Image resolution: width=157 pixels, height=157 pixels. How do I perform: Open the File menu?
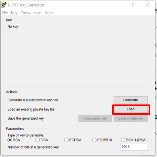pyautogui.click(x=5, y=13)
